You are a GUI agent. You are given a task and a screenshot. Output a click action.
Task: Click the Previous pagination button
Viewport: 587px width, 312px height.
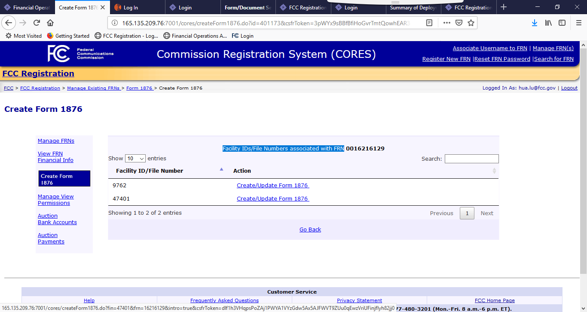(x=442, y=213)
